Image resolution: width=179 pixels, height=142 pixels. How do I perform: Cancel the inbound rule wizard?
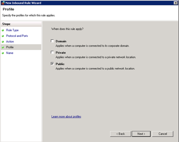163,134
